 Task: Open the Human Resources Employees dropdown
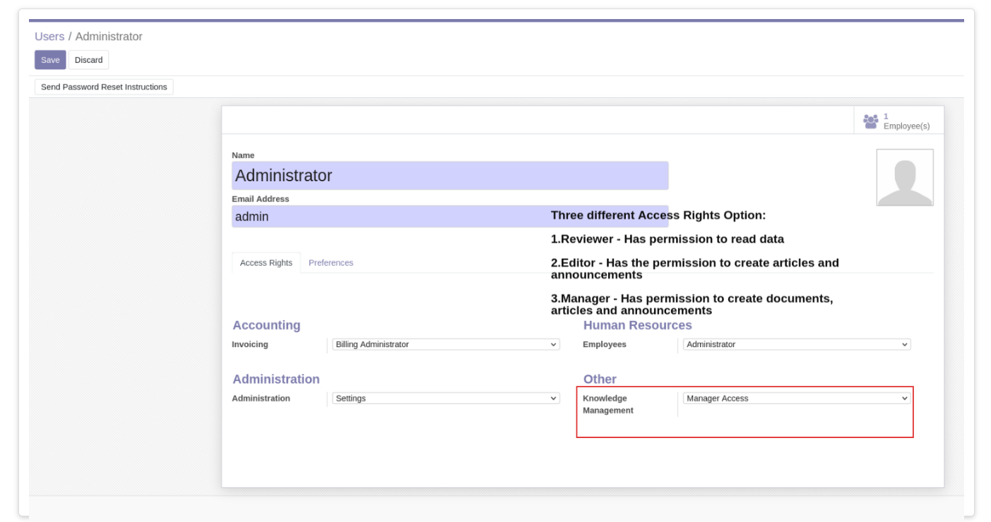797,344
